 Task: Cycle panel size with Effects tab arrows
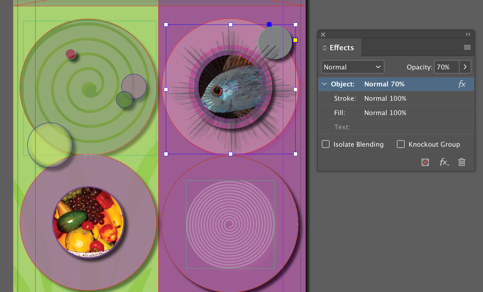click(325, 48)
